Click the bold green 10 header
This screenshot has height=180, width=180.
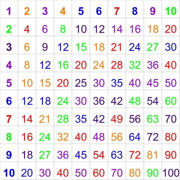(171, 11)
